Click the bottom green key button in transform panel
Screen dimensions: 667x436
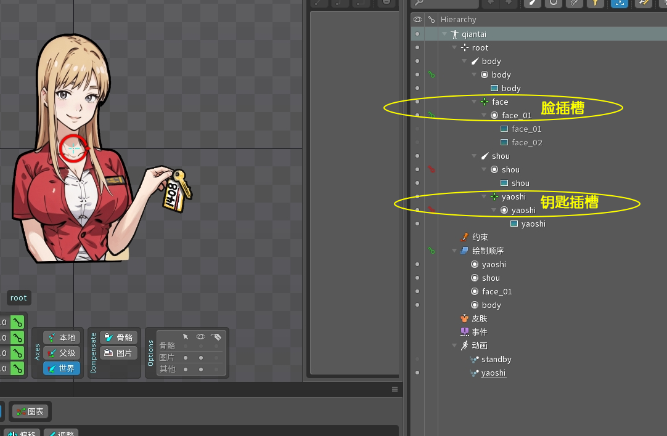18,369
